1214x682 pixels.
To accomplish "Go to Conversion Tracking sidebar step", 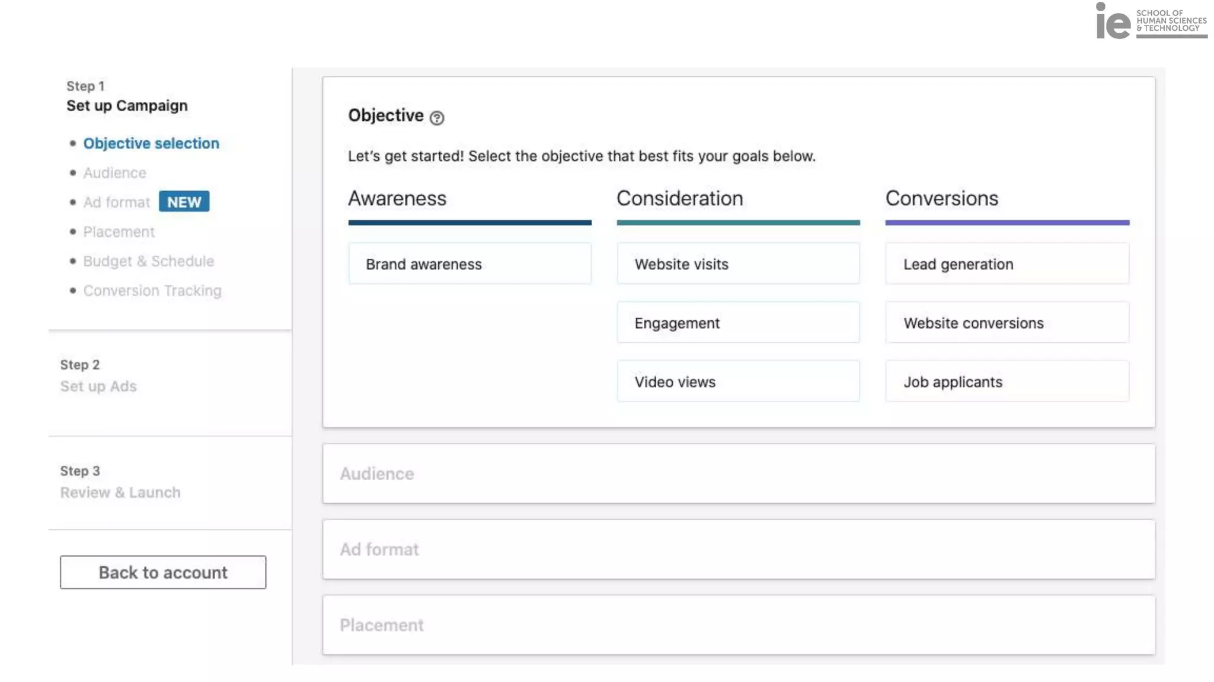I will point(152,291).
